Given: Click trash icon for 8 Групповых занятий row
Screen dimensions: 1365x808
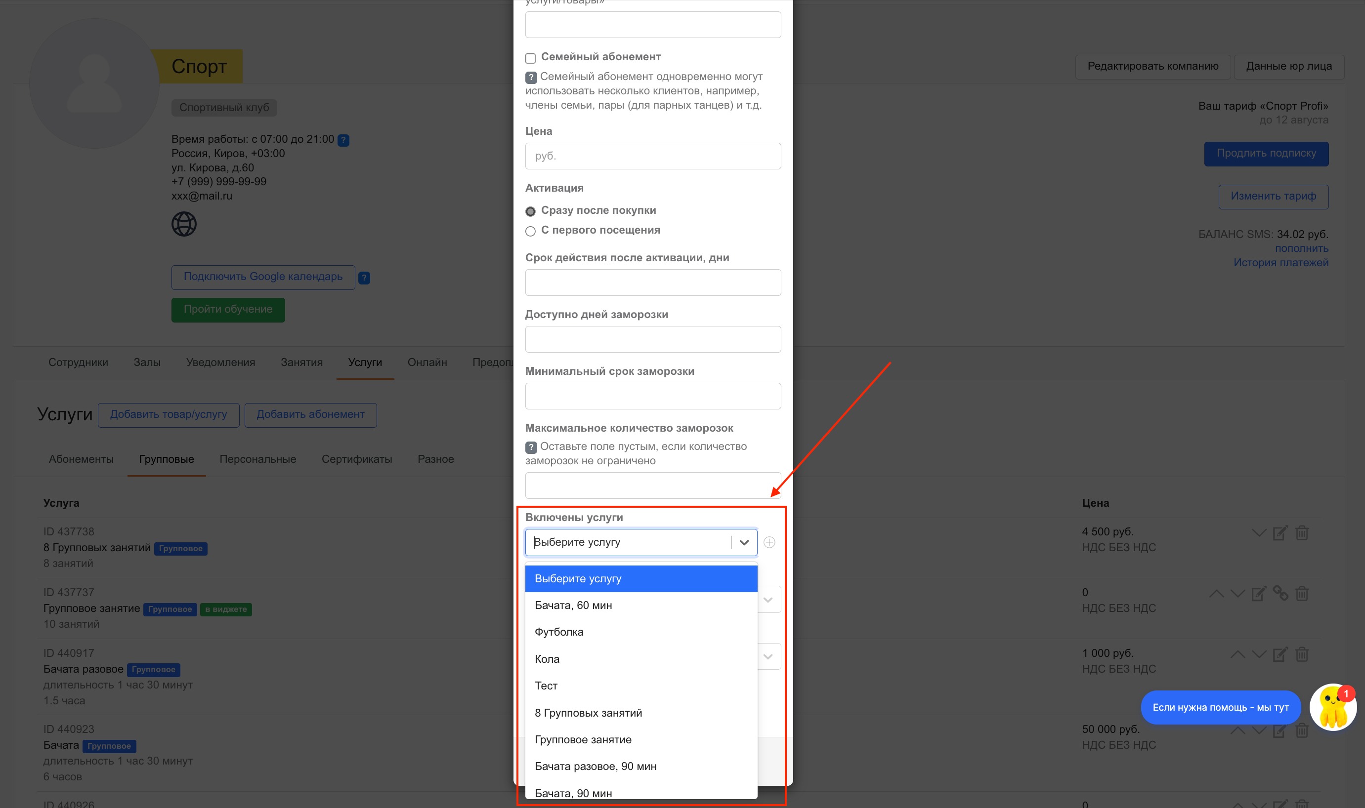Looking at the screenshot, I should [1301, 533].
